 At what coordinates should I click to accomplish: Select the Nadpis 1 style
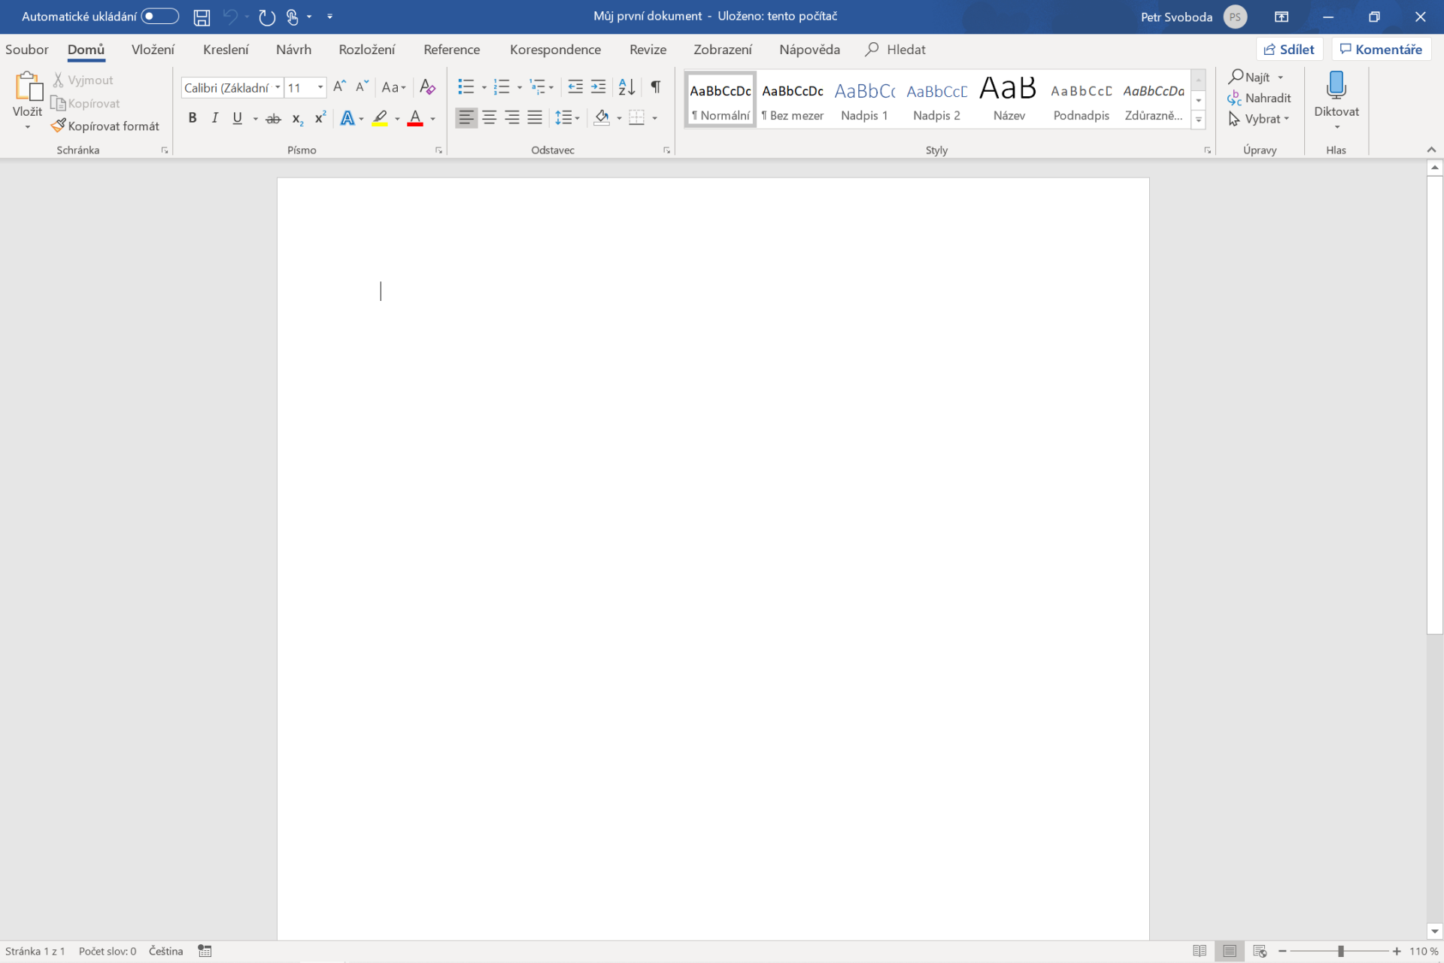(x=864, y=99)
